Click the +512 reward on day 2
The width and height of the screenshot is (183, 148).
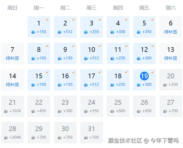(x=68, y=32)
